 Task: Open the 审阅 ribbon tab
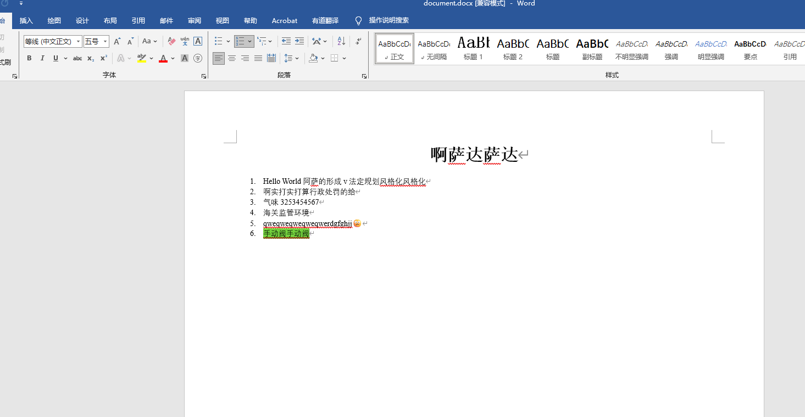point(194,20)
